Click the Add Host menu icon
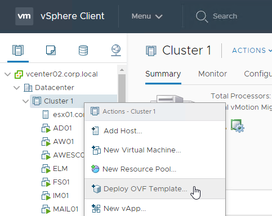The height and width of the screenshot is (216, 272). click(95, 131)
